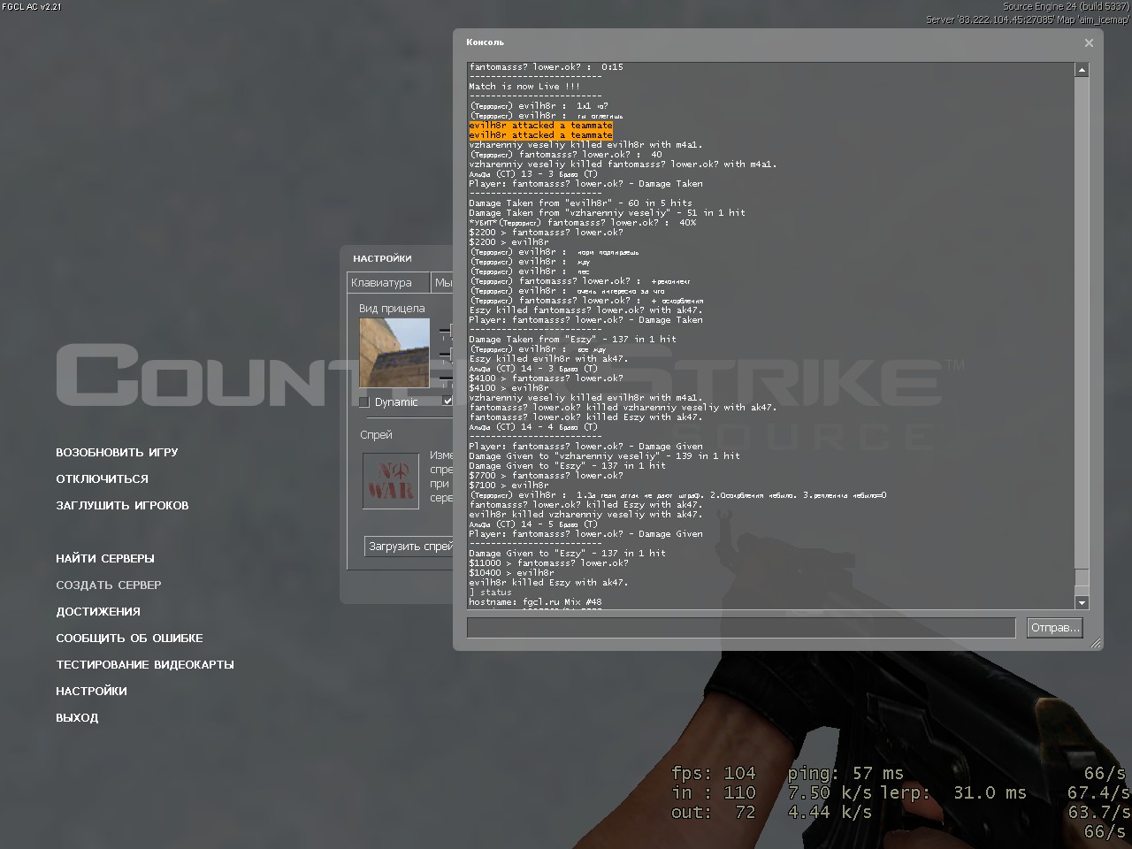Click the console scrollbar down arrow
This screenshot has height=849, width=1132.
coord(1082,602)
